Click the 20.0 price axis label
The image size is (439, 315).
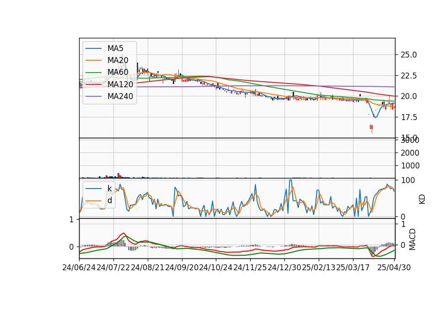pyautogui.click(x=408, y=96)
